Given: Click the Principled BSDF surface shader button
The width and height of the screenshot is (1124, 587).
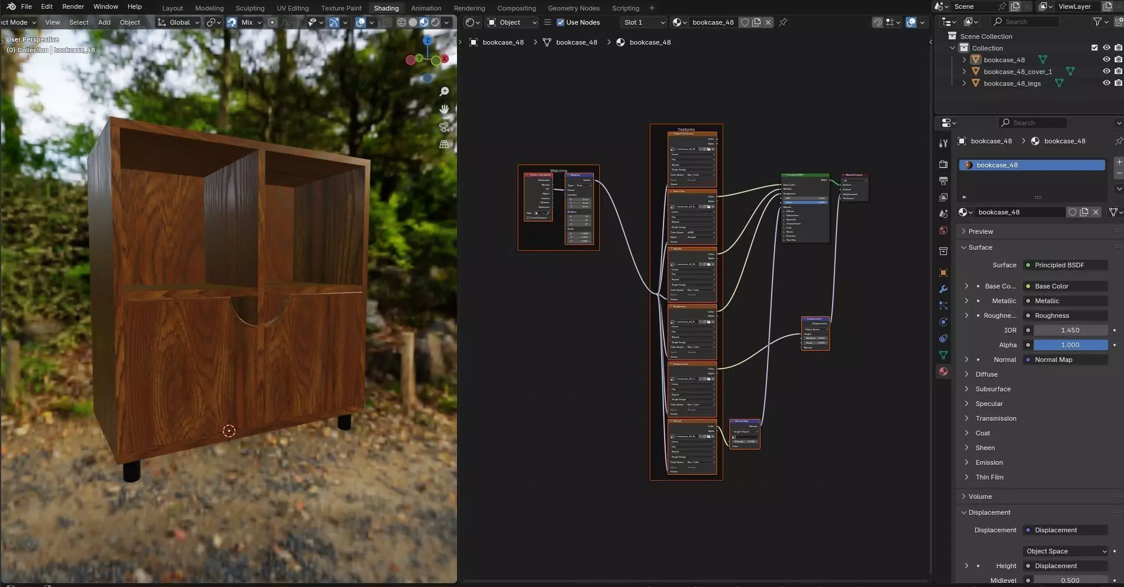Looking at the screenshot, I should (1066, 265).
